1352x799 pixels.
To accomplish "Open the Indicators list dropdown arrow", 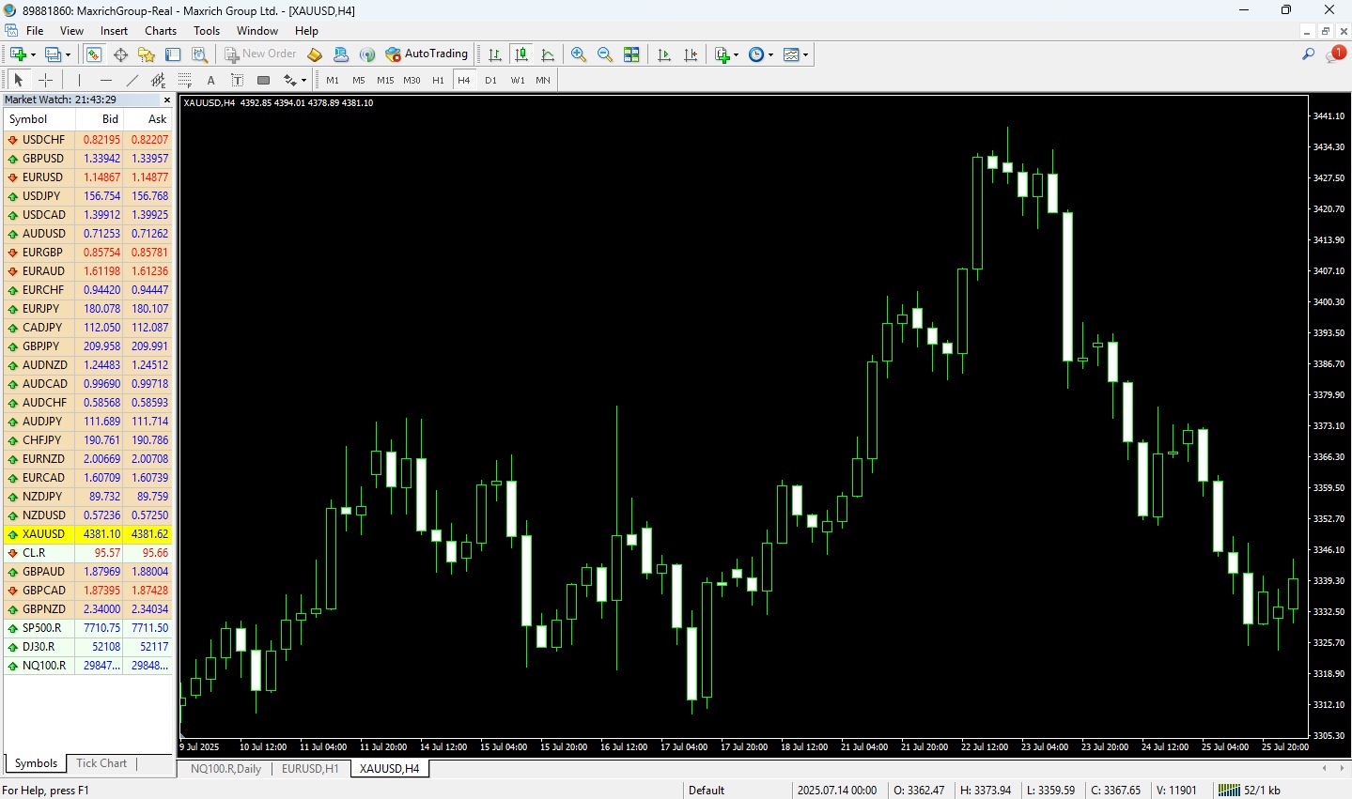I will click(736, 54).
